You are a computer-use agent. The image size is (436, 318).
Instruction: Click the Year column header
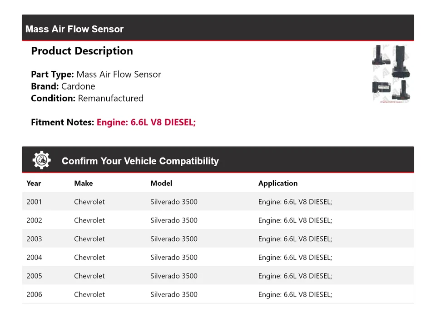(34, 184)
